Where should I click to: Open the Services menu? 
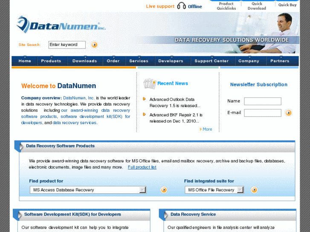[139, 61]
